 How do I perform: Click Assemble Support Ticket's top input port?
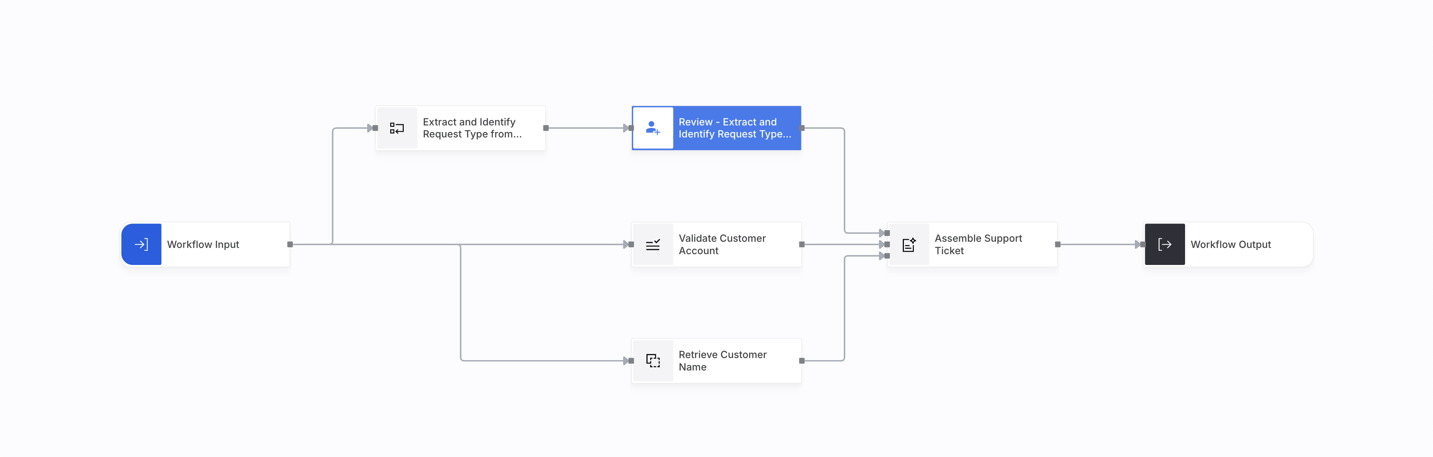click(x=887, y=233)
